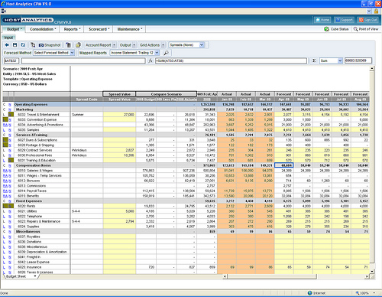Click the note icon in the 6032 Travel row
The height and width of the screenshot is (297, 382).
(x=11, y=115)
